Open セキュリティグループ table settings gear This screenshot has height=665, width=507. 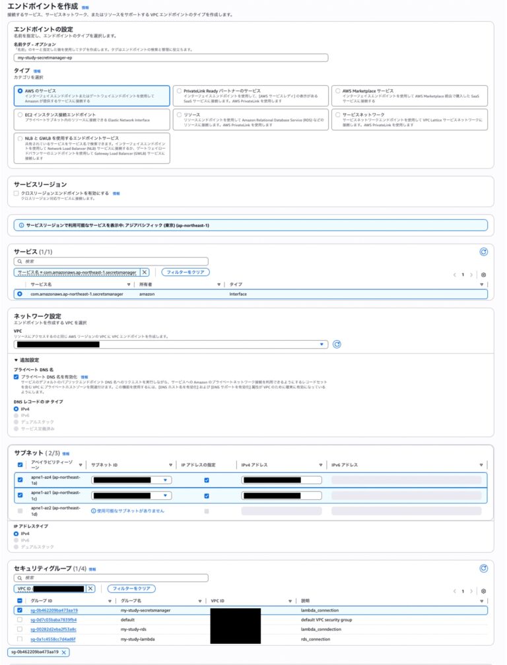click(484, 591)
